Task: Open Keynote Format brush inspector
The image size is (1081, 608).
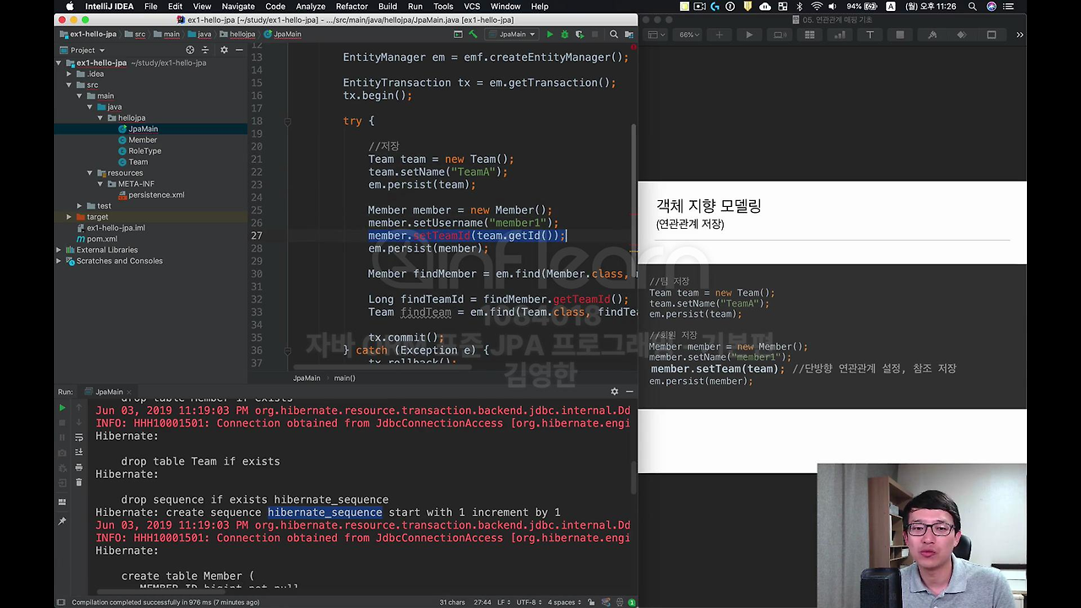Action: (932, 35)
